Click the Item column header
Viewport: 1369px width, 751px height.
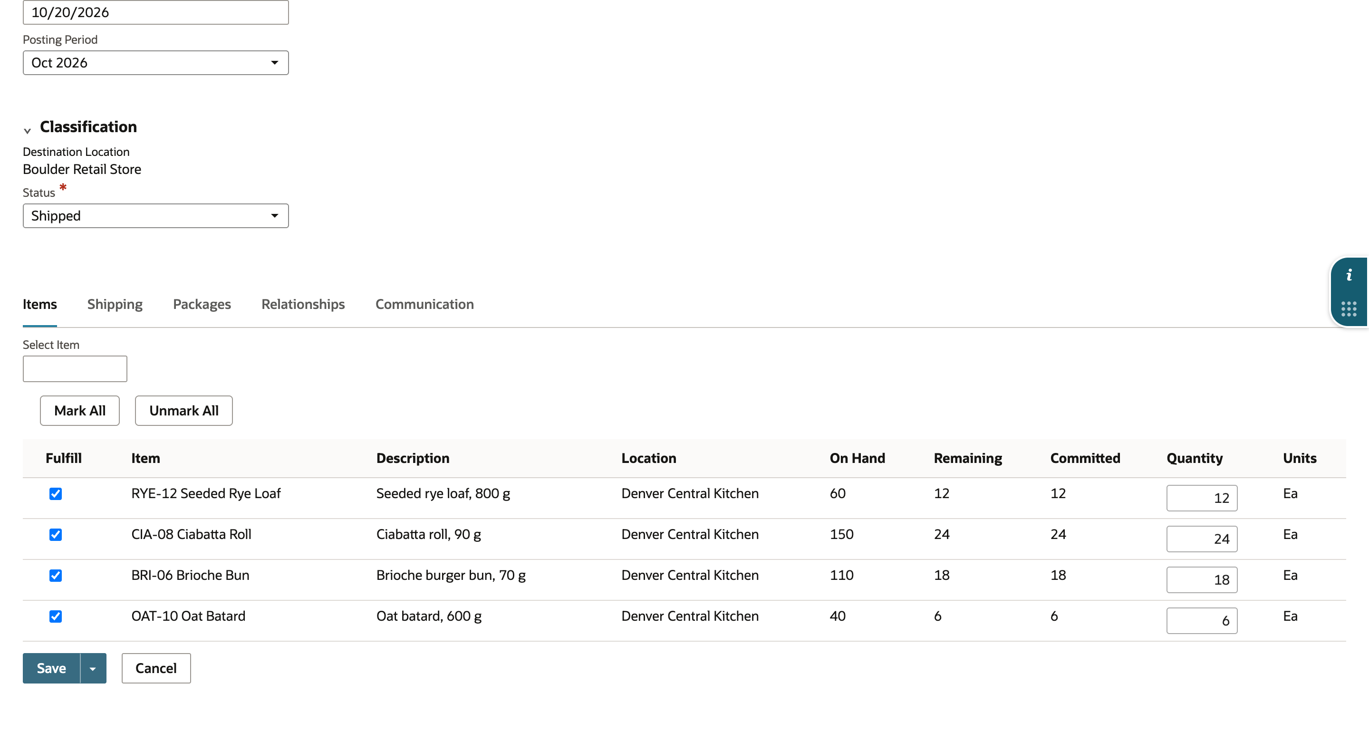pyautogui.click(x=145, y=459)
